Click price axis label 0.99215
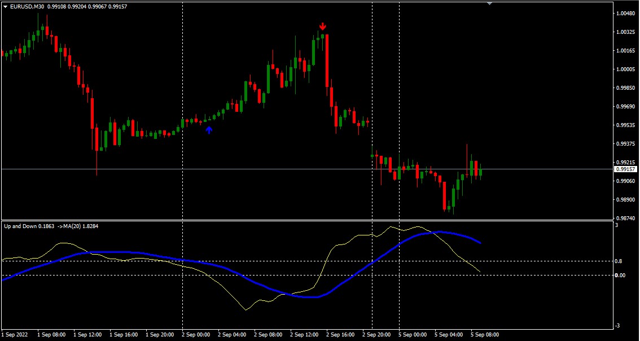 (626, 163)
